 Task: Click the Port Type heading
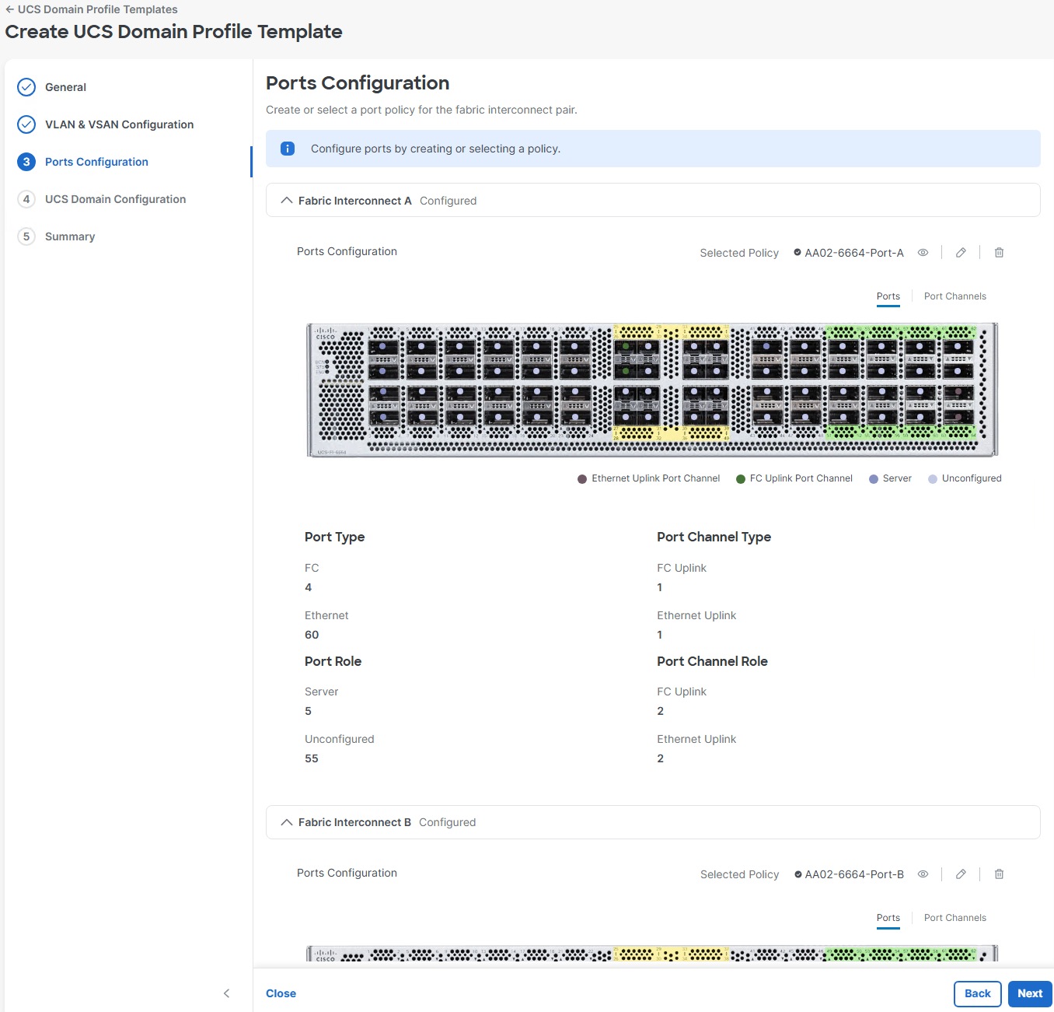(334, 537)
